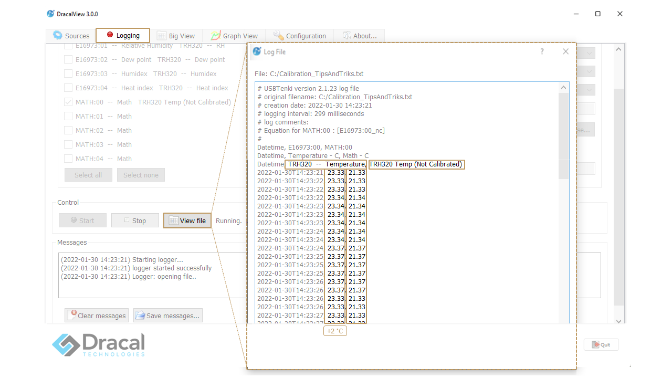Click the '# creation date: 2022-01-30 14:23:21' line
This screenshot has height=378, width=672.
314,106
